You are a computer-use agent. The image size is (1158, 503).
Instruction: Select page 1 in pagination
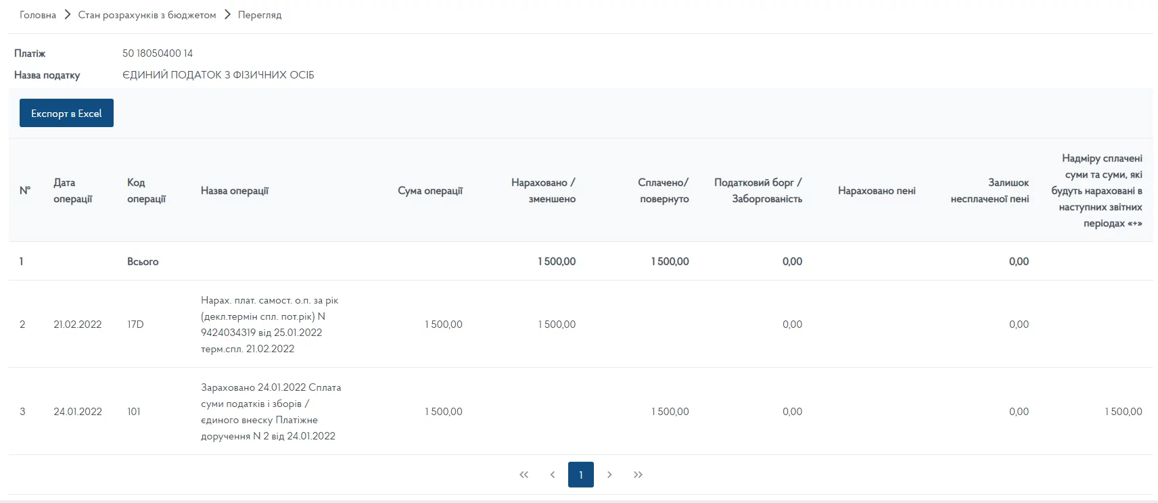click(581, 475)
